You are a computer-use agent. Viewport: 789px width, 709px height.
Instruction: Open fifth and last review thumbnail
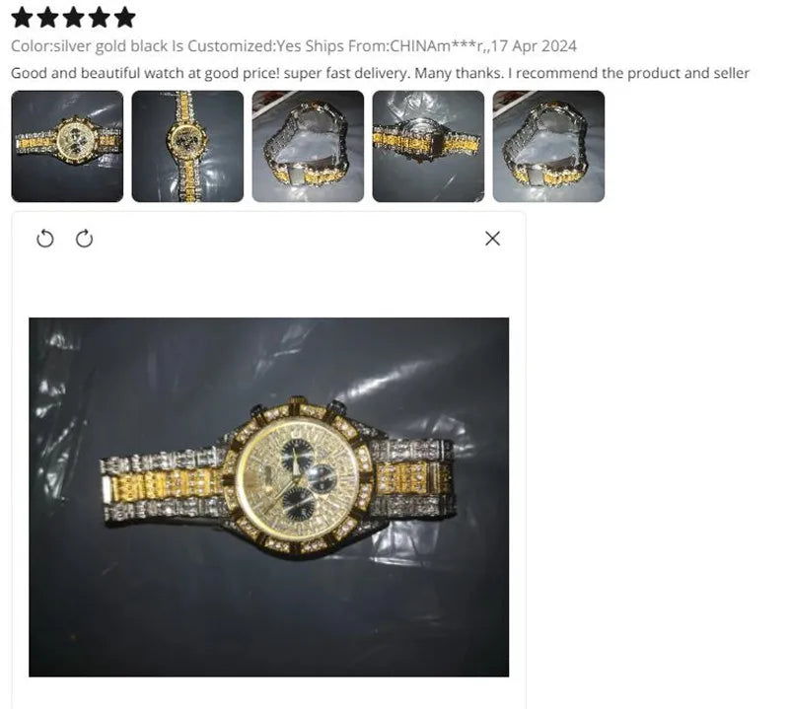[549, 146]
